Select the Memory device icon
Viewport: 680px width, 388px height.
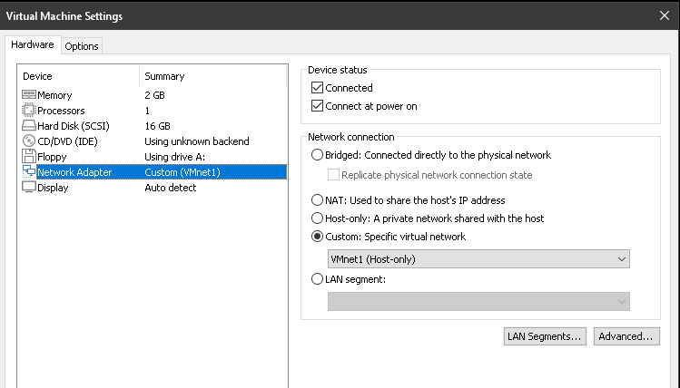click(29, 95)
